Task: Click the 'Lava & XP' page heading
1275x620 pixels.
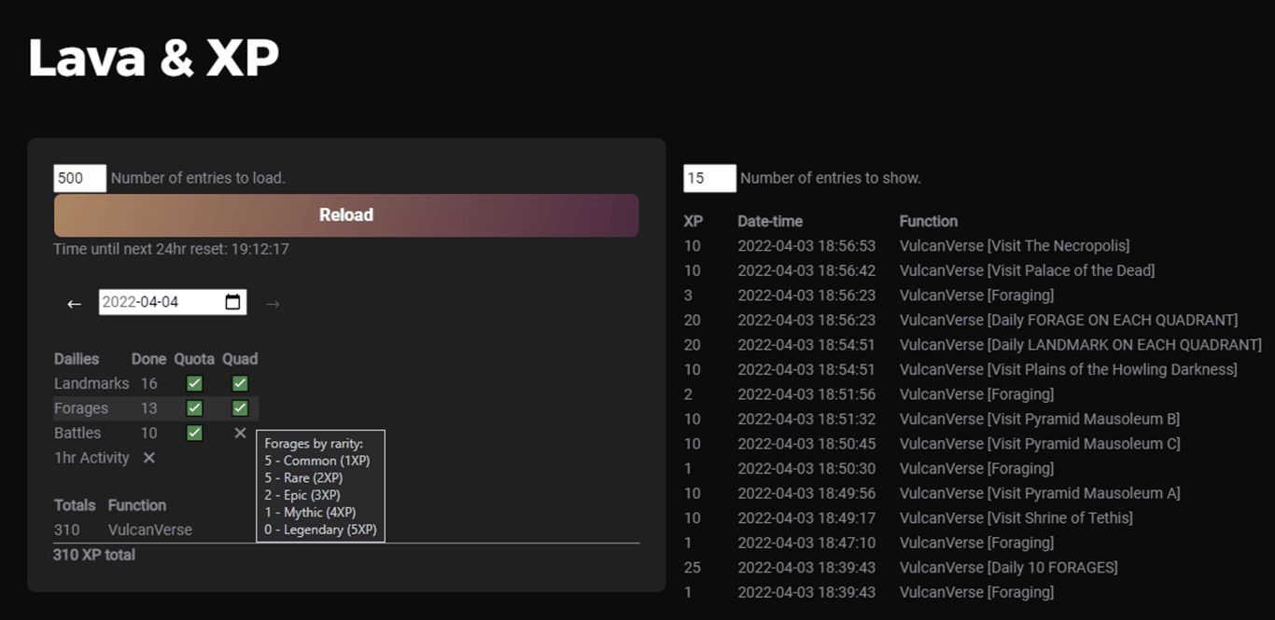Action: (154, 58)
